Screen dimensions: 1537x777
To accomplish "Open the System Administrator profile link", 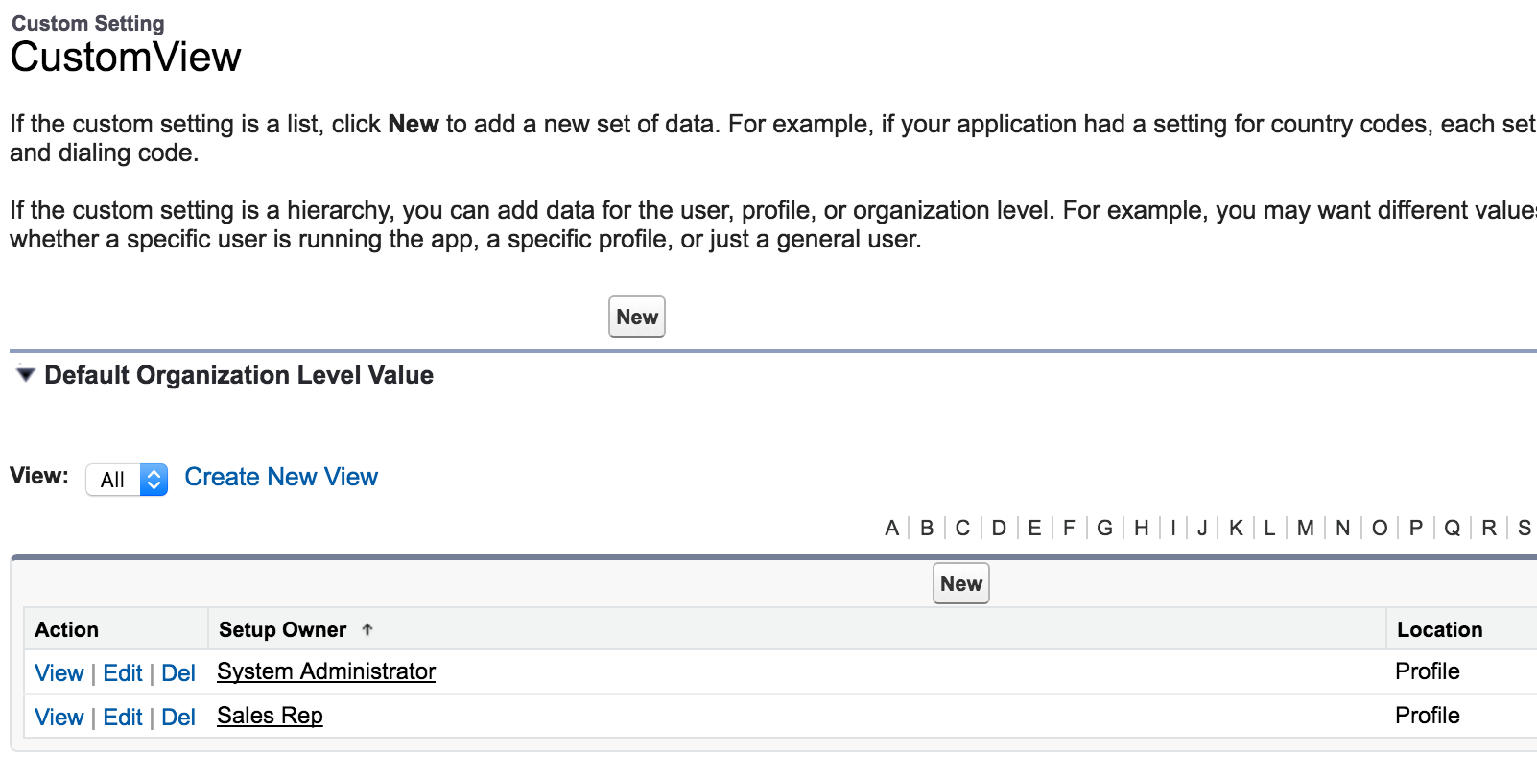I will (x=326, y=671).
